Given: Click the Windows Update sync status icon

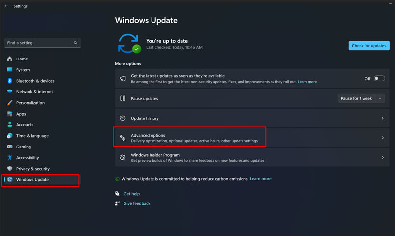Looking at the screenshot, I should point(129,43).
